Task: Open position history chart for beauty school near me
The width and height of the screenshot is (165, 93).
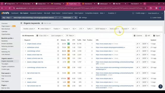Action: tap(138, 55)
